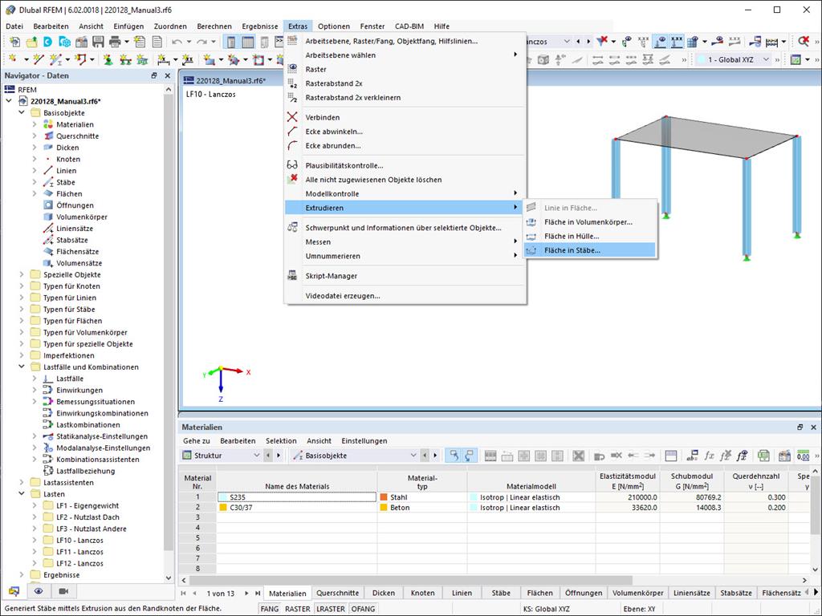822x616 pixels.
Task: Click the Plausibilitätskontrolle glasses icon
Action: click(x=292, y=165)
